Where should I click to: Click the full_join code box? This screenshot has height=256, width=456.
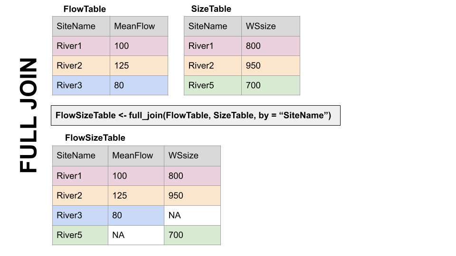click(195, 115)
